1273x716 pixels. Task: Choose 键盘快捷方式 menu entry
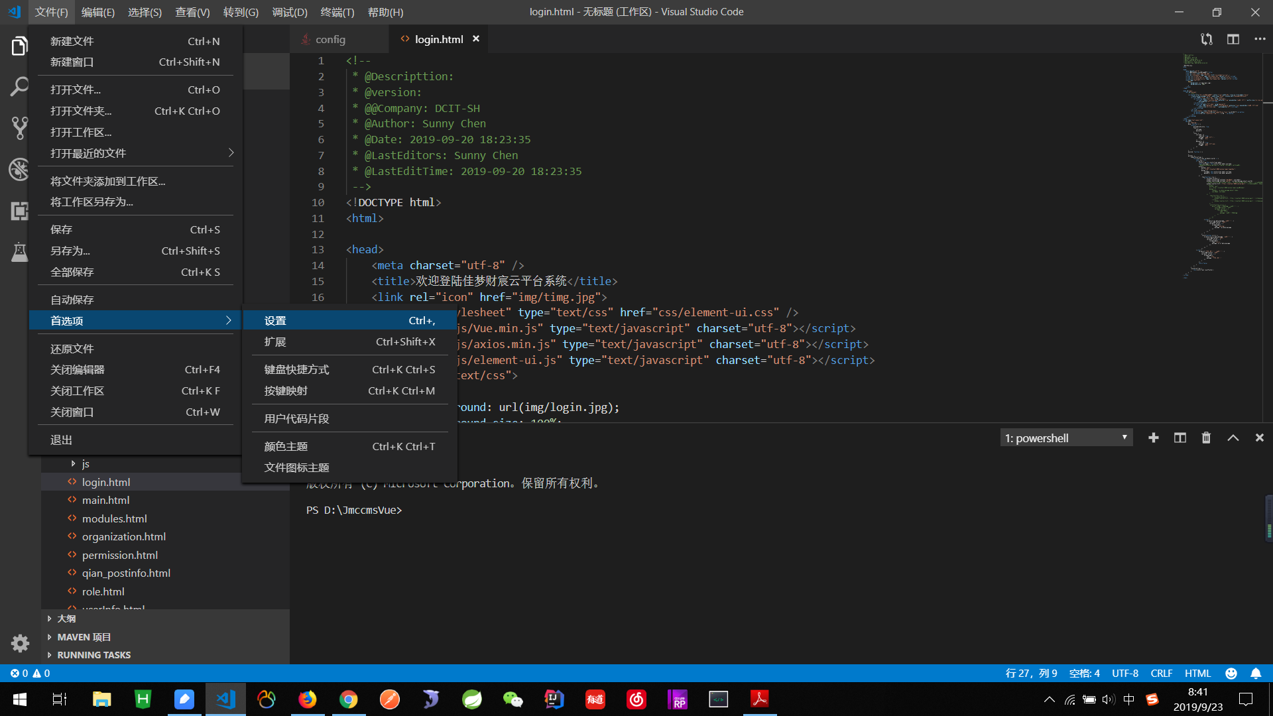[349, 370]
